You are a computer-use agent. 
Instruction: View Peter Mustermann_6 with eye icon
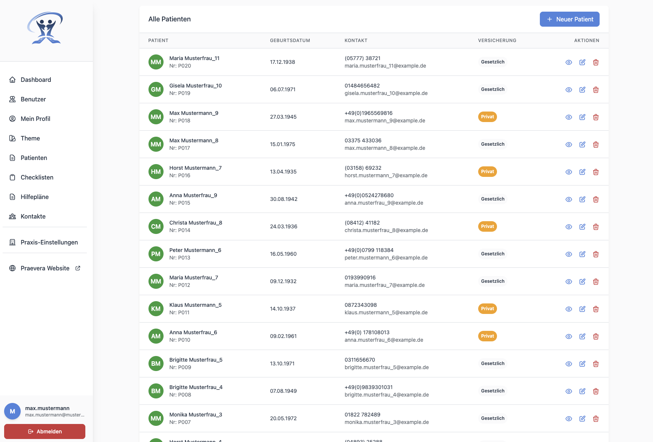tap(569, 254)
